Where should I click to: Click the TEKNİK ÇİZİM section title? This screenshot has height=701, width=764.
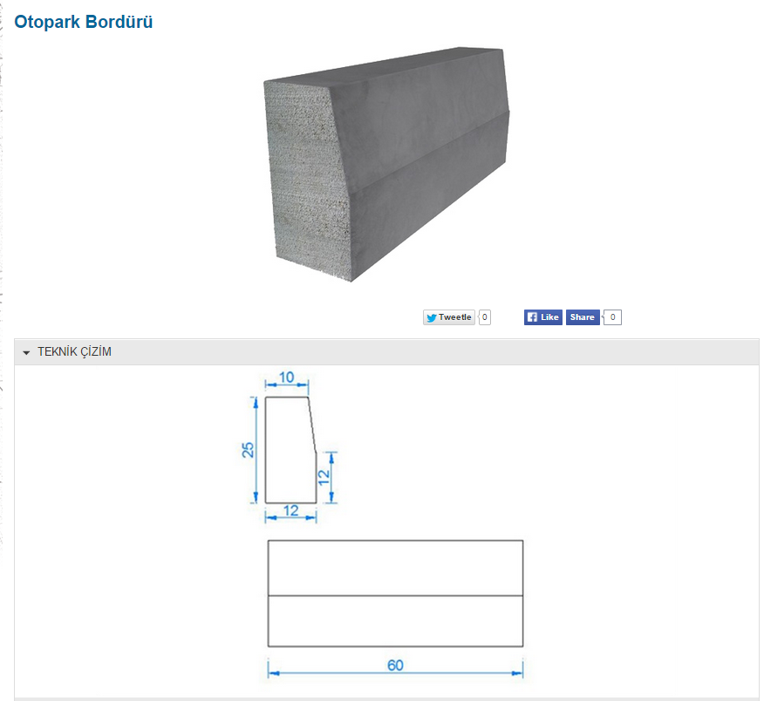click(74, 351)
